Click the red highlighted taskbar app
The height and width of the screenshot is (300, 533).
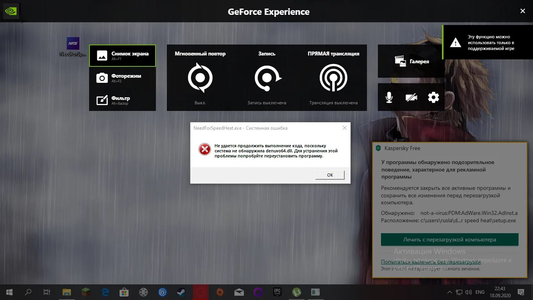201,292
